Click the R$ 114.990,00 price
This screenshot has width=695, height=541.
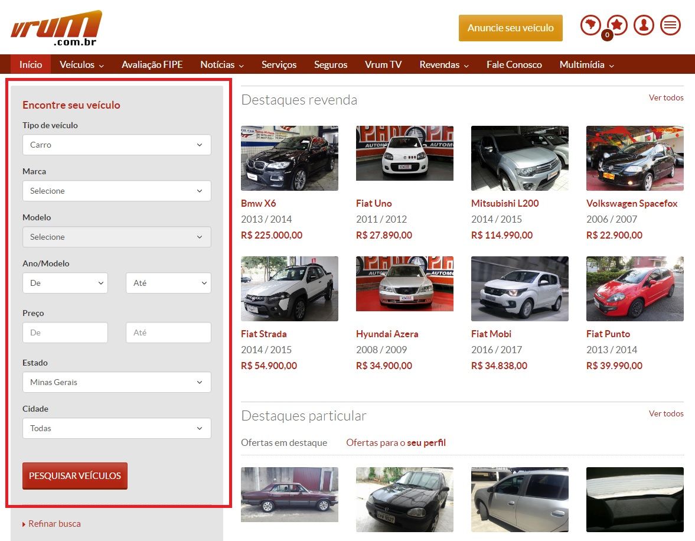[502, 236]
